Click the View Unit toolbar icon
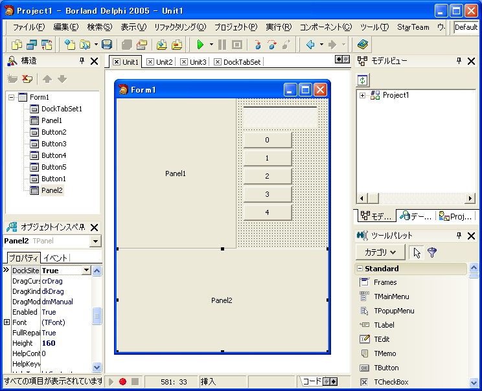Image resolution: width=482 pixels, height=391 pixels. click(17, 45)
